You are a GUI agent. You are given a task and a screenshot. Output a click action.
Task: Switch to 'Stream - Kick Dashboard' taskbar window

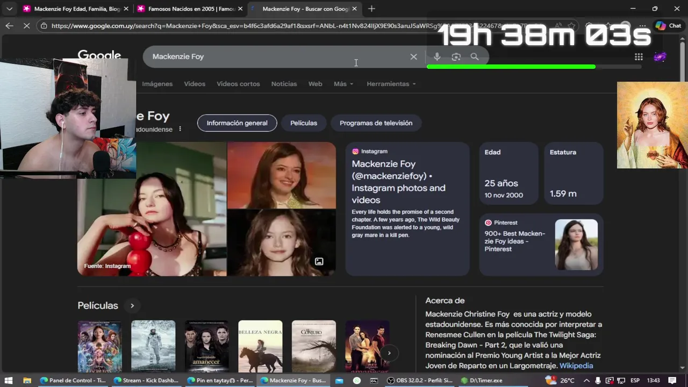tap(146, 381)
